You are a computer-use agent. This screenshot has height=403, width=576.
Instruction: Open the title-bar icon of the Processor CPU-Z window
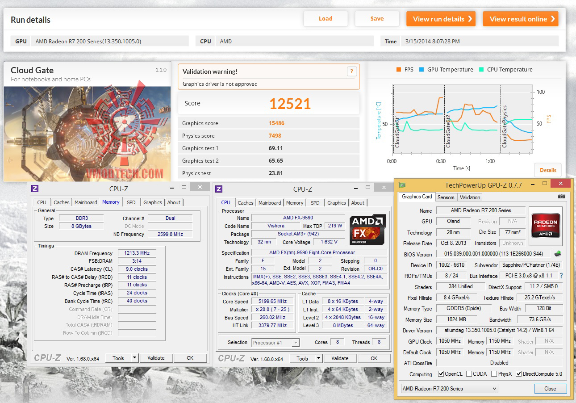tap(219, 189)
